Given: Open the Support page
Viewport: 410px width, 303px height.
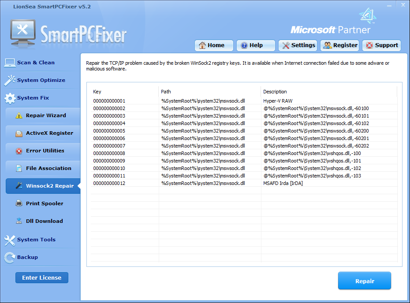Looking at the screenshot, I should (x=381, y=45).
